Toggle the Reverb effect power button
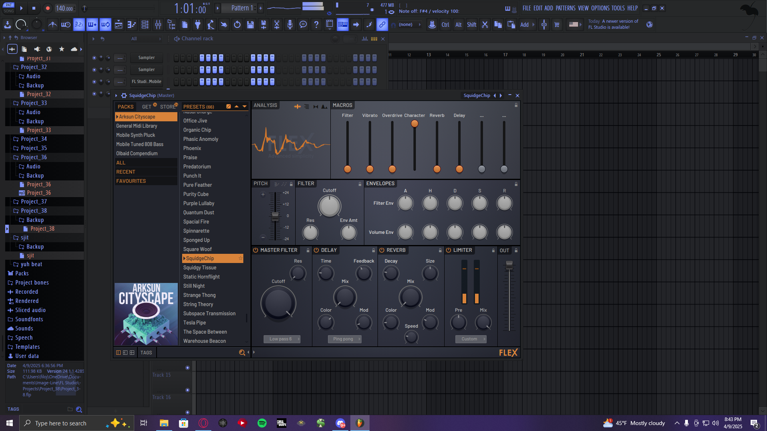 [382, 250]
